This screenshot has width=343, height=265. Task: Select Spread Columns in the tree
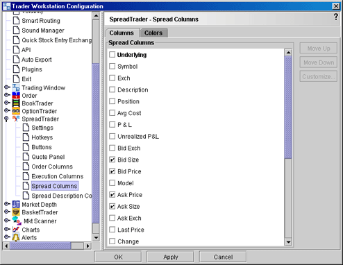[55, 186]
